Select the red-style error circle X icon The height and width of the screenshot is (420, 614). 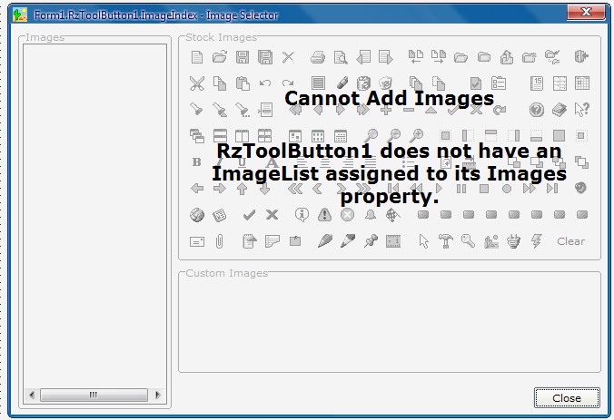[347, 215]
